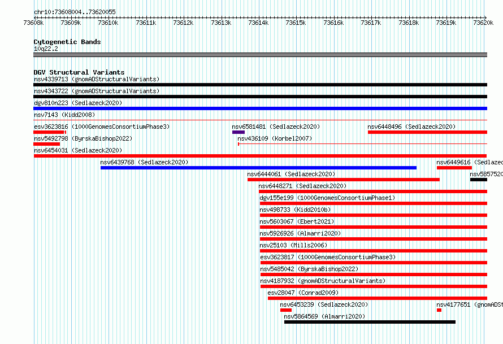The image size is (503, 344).
Task: Select the black nsv5864569 bar
Action: tap(370, 322)
